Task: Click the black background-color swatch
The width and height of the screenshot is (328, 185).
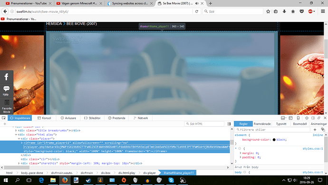Action: (274, 140)
